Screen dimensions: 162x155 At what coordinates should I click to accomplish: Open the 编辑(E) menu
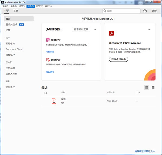click(14, 6)
